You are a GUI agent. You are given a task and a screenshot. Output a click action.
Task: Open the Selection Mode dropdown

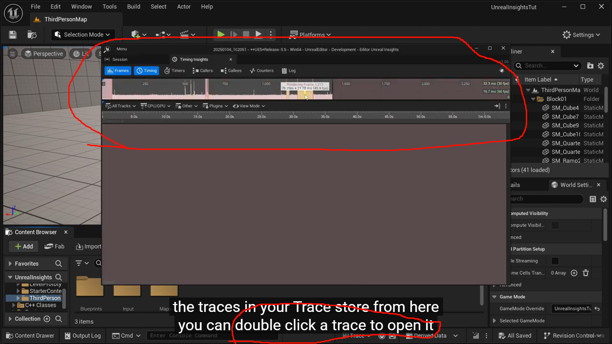[82, 34]
